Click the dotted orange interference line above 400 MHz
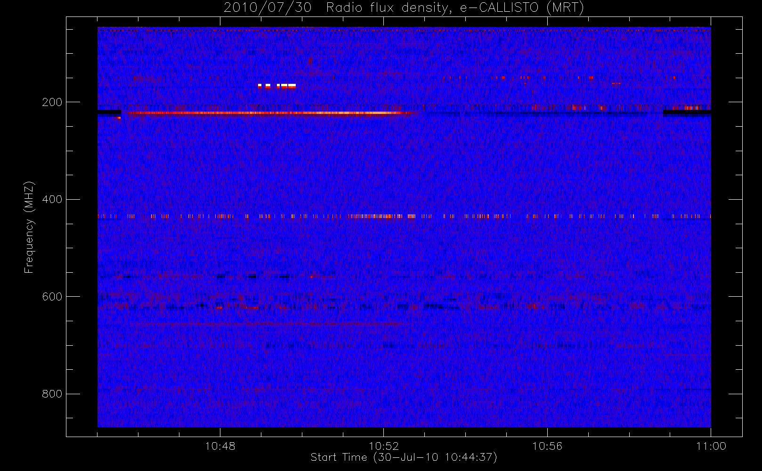762x471 pixels. coord(404,216)
